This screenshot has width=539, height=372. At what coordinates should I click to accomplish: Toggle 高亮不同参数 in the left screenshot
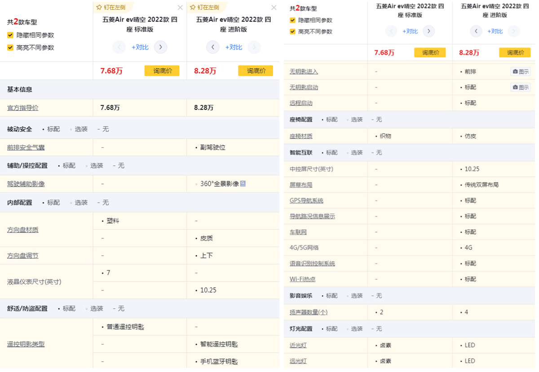tap(10, 48)
